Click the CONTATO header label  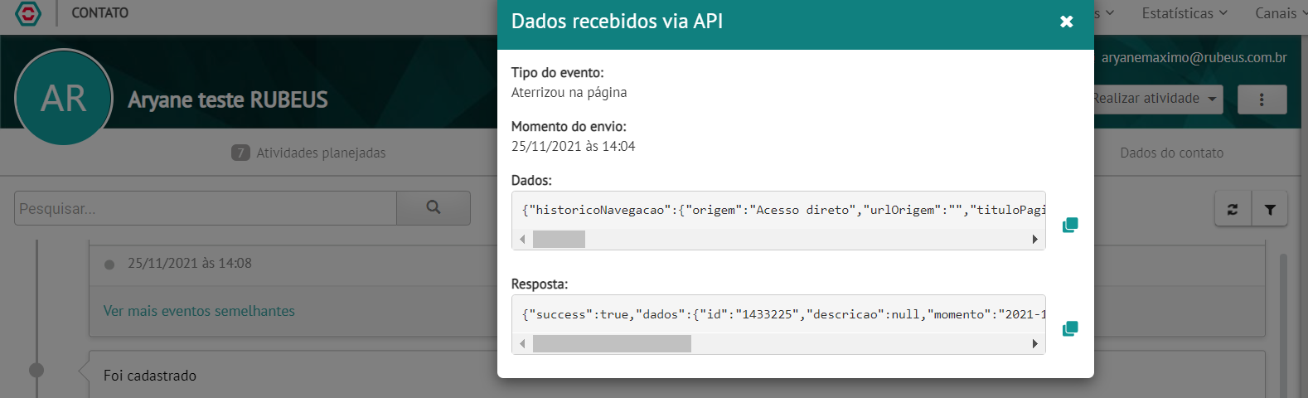pos(100,12)
